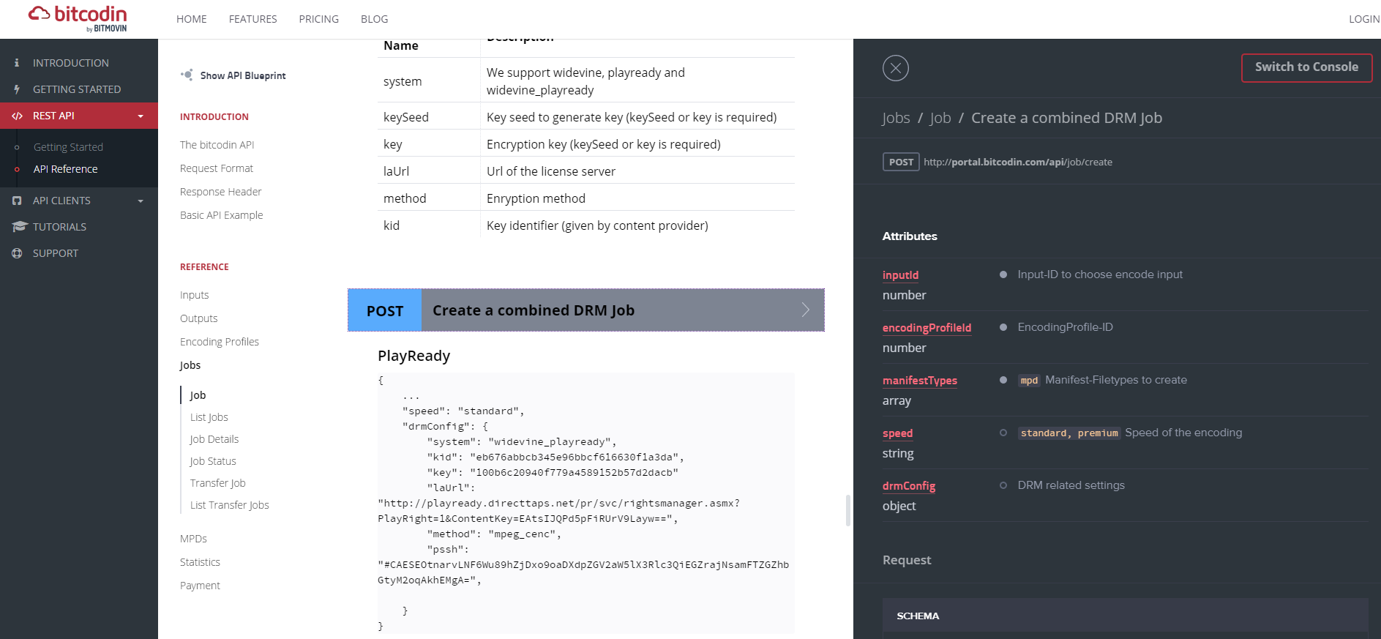Click the bitcodin logo

click(78, 18)
